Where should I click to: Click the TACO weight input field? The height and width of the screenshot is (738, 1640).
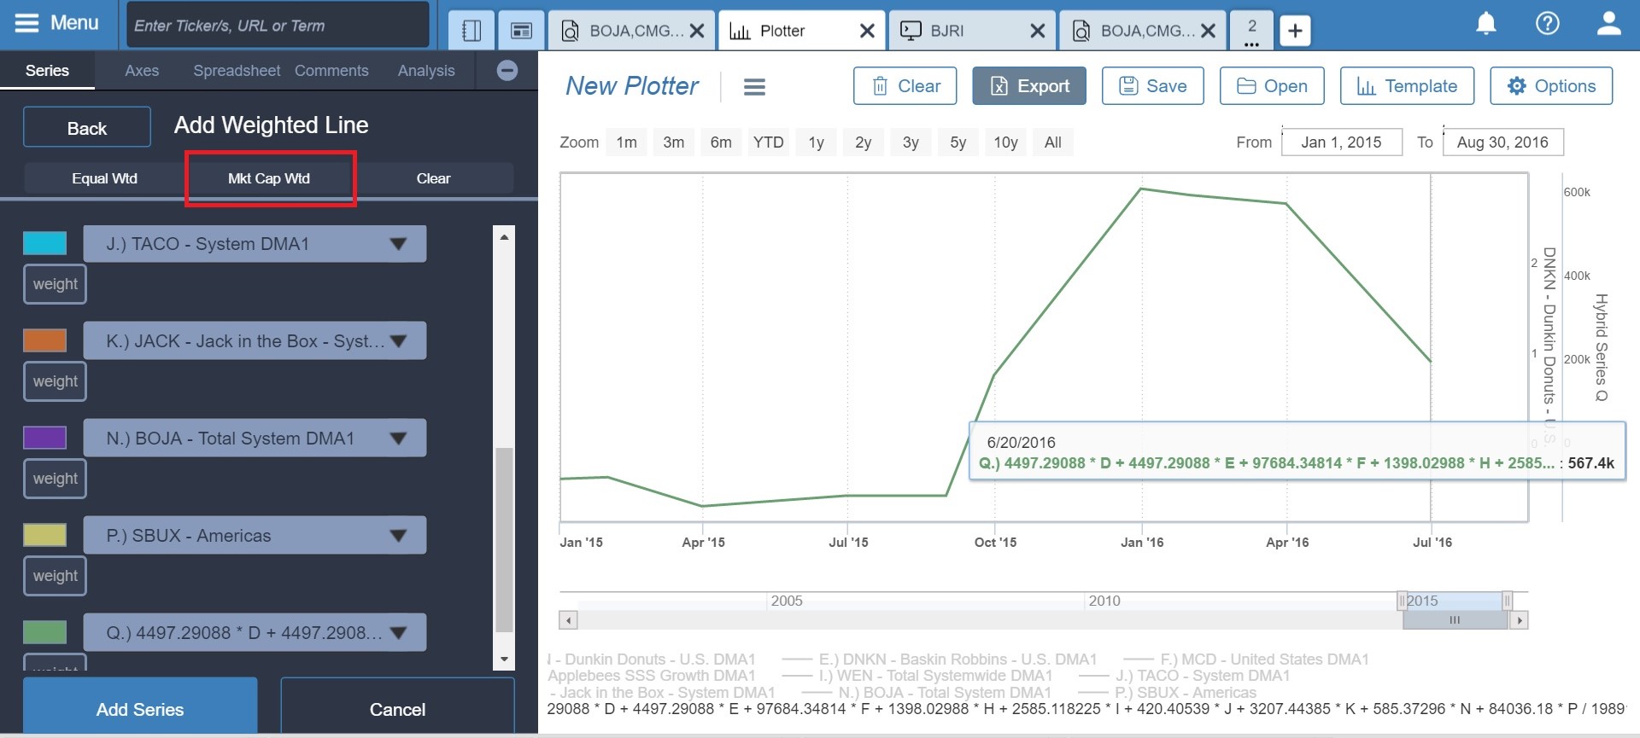56,284
